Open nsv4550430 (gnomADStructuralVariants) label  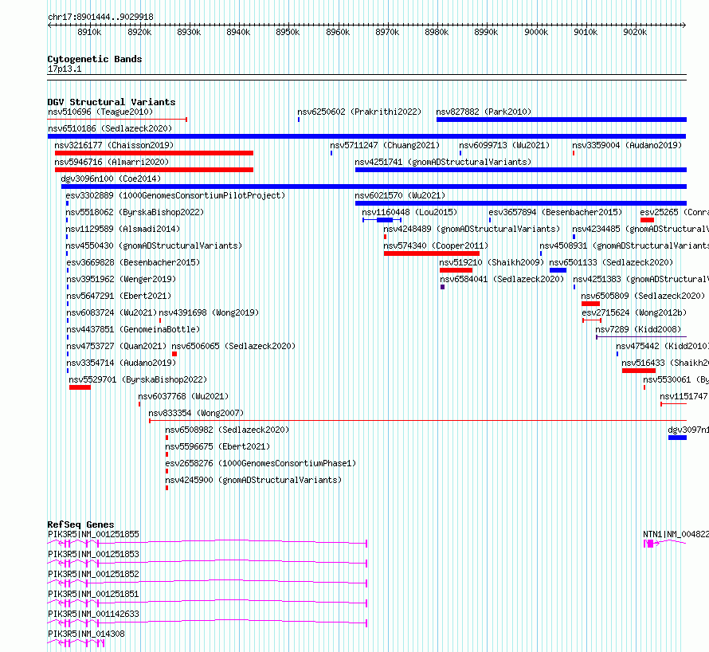(154, 245)
